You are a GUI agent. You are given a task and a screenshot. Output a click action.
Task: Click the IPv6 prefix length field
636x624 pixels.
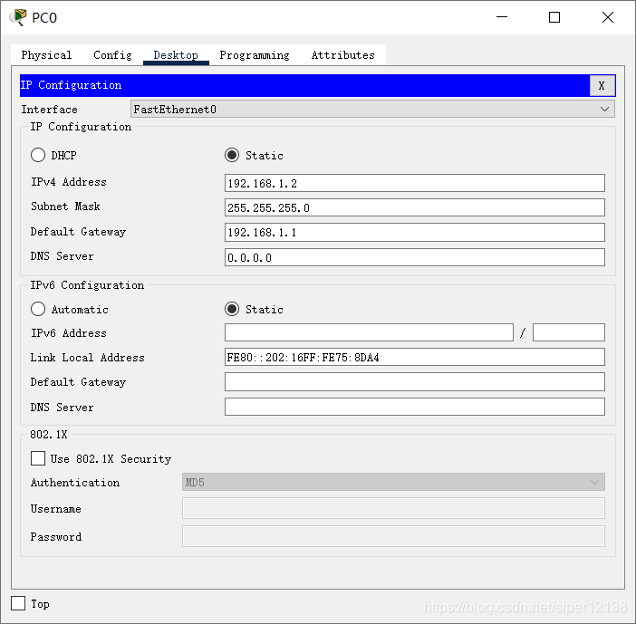point(569,332)
